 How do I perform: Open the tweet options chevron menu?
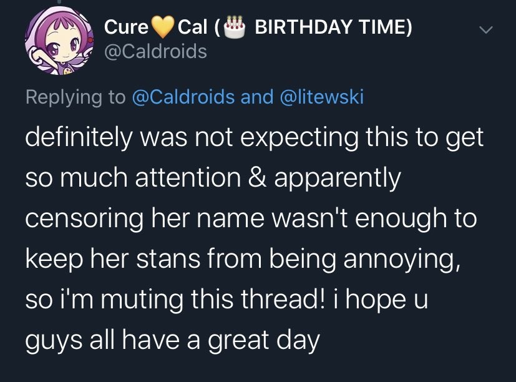tap(485, 30)
